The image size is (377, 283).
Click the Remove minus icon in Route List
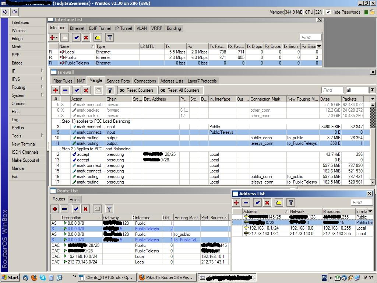pos(64,209)
